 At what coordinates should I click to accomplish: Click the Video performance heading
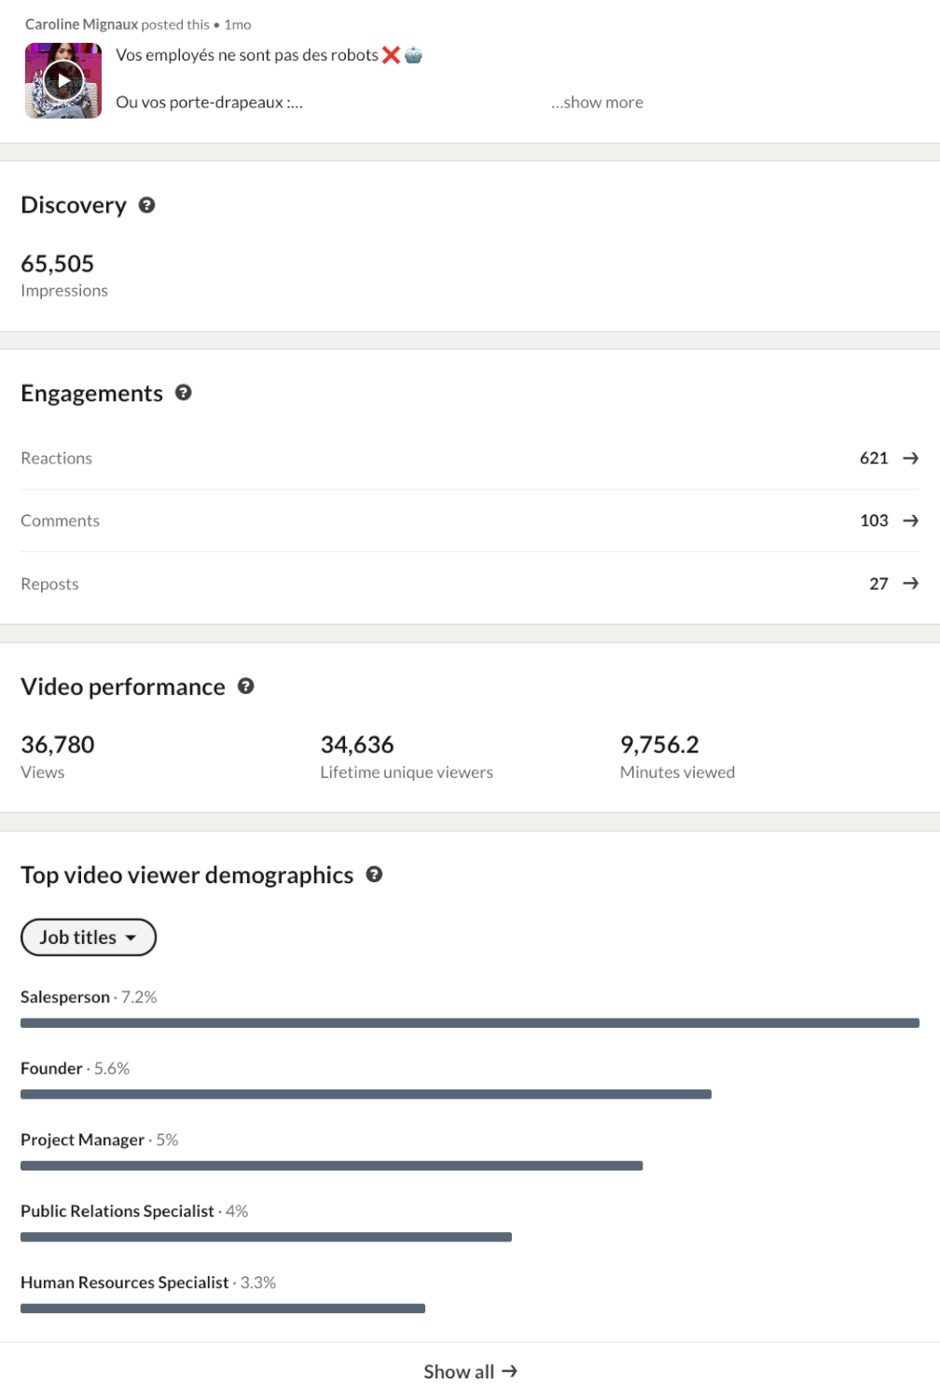(123, 687)
